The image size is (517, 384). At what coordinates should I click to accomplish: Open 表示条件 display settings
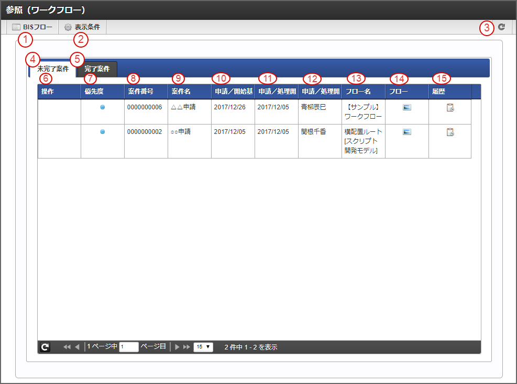tap(82, 27)
